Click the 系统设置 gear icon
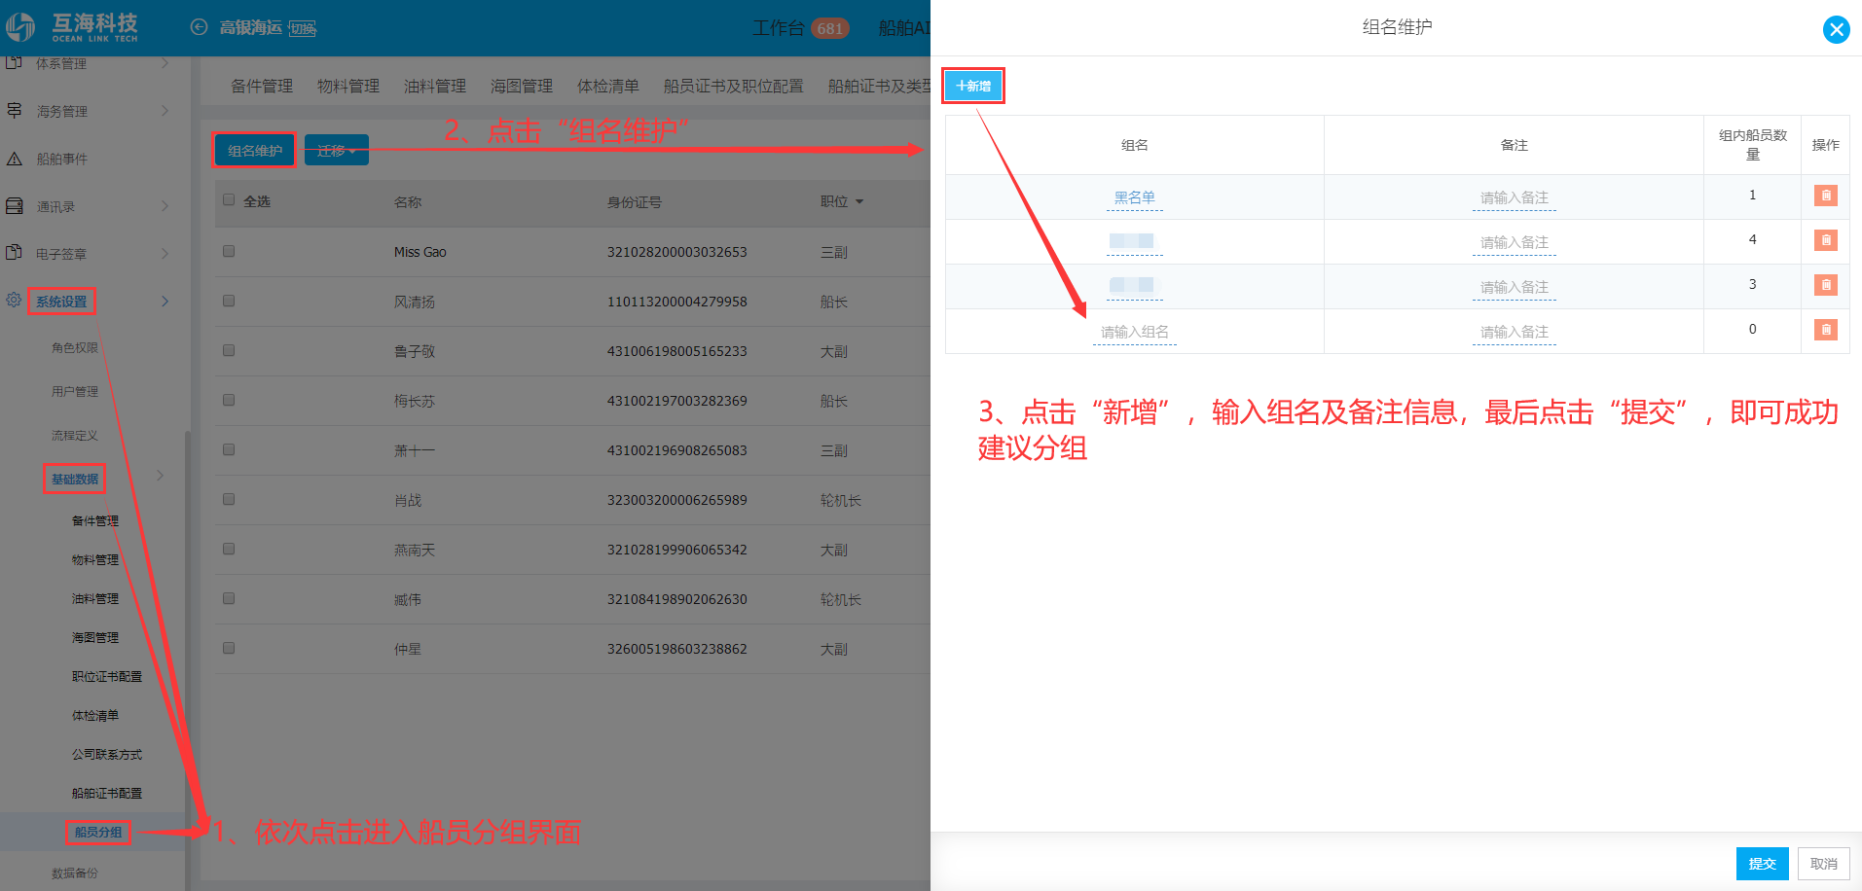Image resolution: width=1862 pixels, height=891 pixels. point(15,300)
